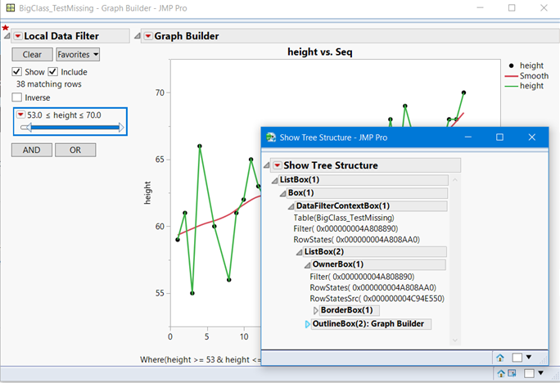The width and height of the screenshot is (560, 383).
Task: Minimize the Show Tree Structure window
Action: [x=468, y=137]
